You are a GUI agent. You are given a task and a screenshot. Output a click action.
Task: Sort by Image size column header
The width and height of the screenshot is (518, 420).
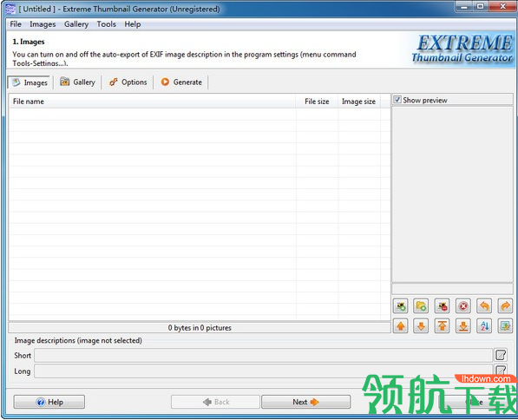[358, 102]
